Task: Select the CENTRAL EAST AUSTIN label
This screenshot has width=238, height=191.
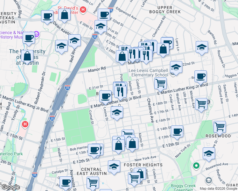Action: click(x=92, y=172)
